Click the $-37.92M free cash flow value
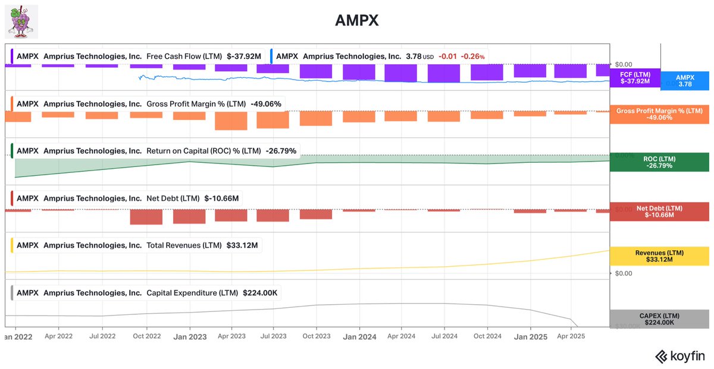 [x=244, y=56]
